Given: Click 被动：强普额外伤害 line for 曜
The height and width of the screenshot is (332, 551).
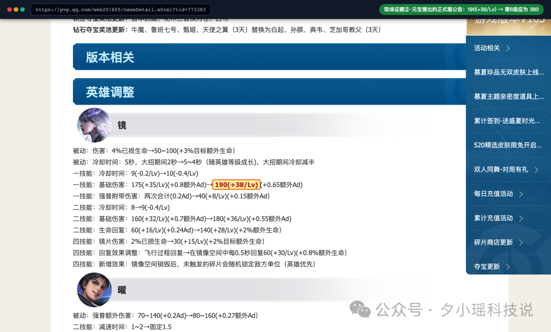Looking at the screenshot, I should pos(165,316).
